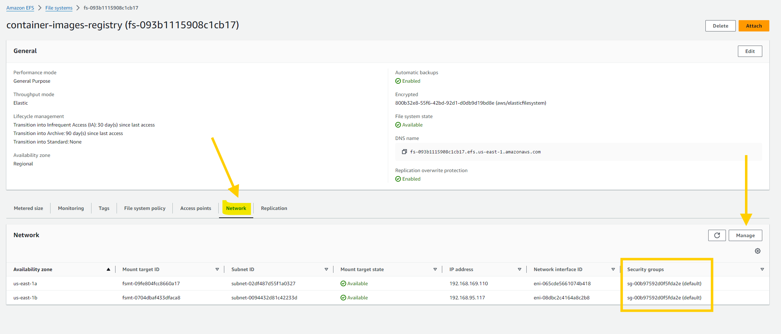Click the orange Attach button
This screenshot has height=334, width=781.
754,26
